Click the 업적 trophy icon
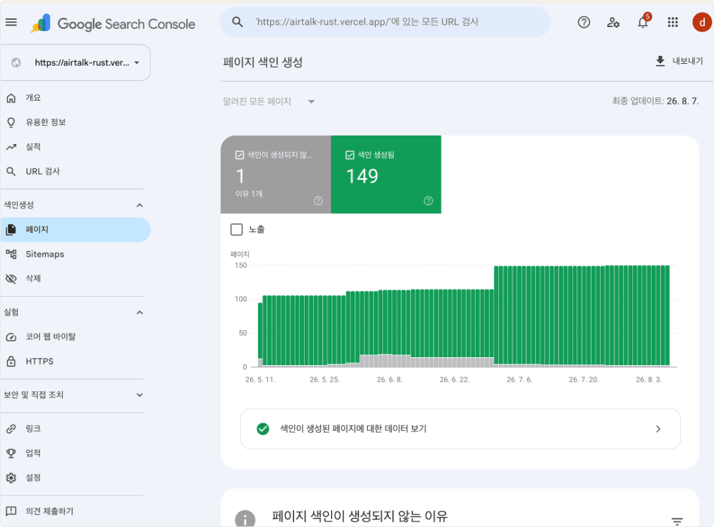This screenshot has width=714, height=527. [11, 453]
